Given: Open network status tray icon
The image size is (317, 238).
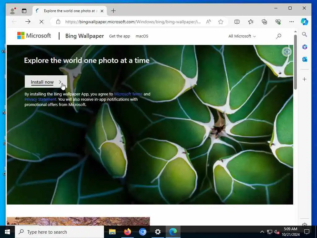Looking at the screenshot, I should tap(270, 232).
